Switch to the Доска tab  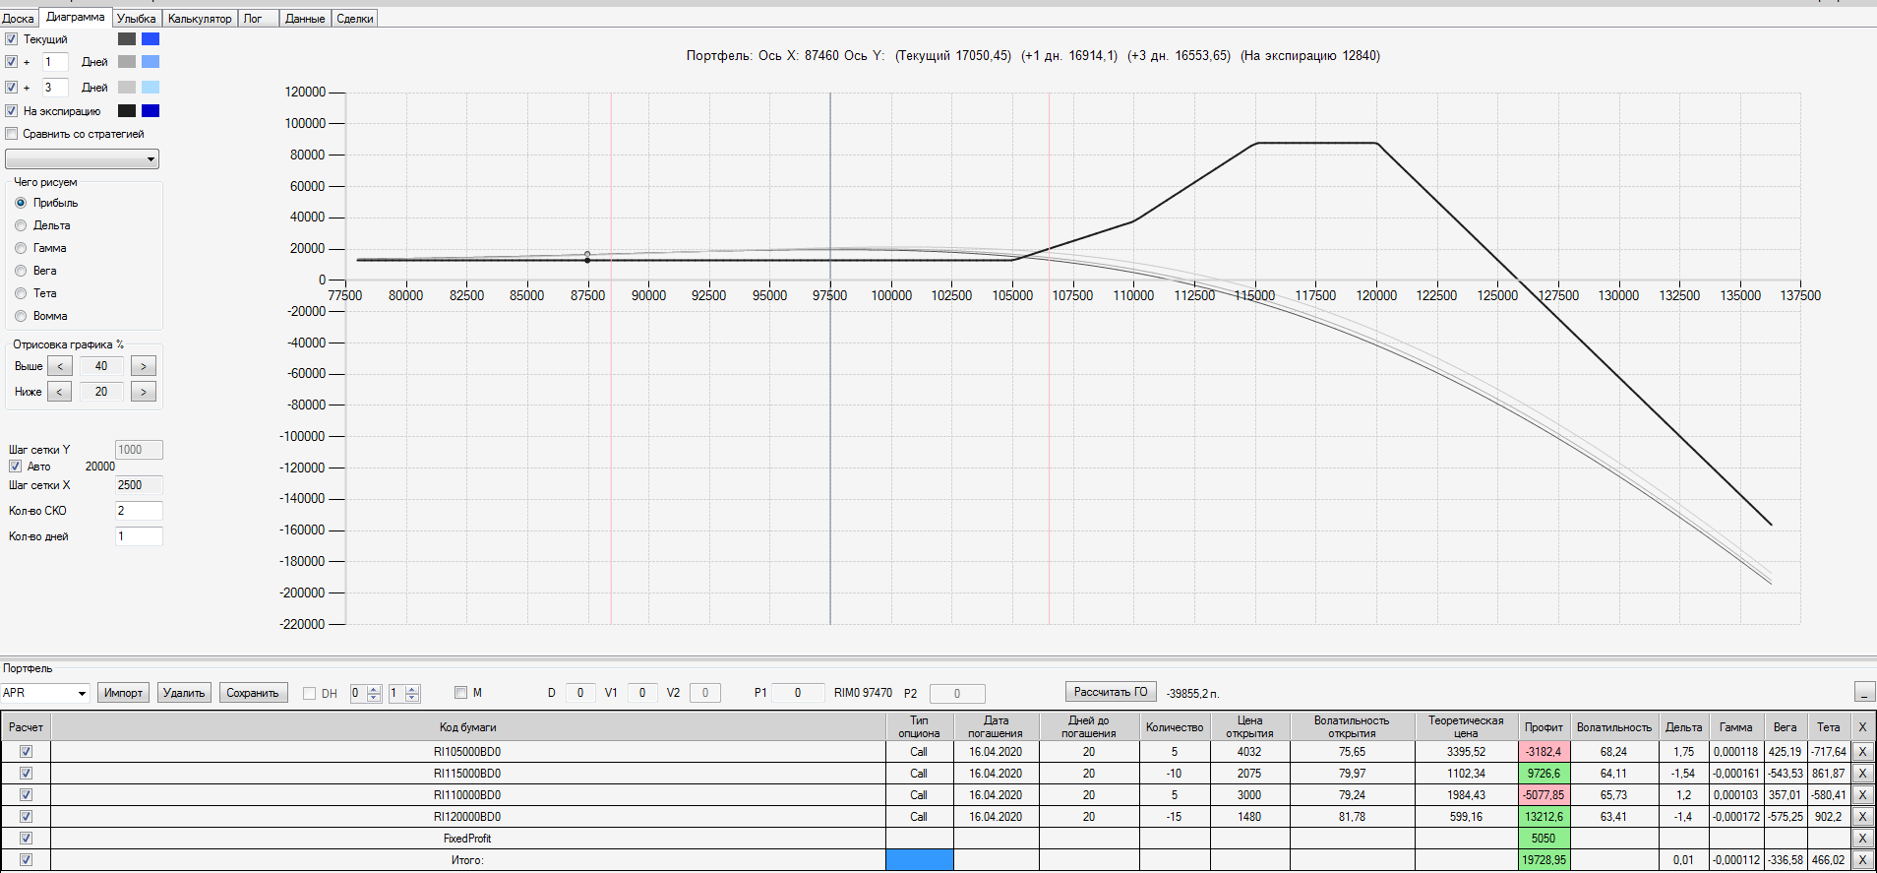pos(18,19)
